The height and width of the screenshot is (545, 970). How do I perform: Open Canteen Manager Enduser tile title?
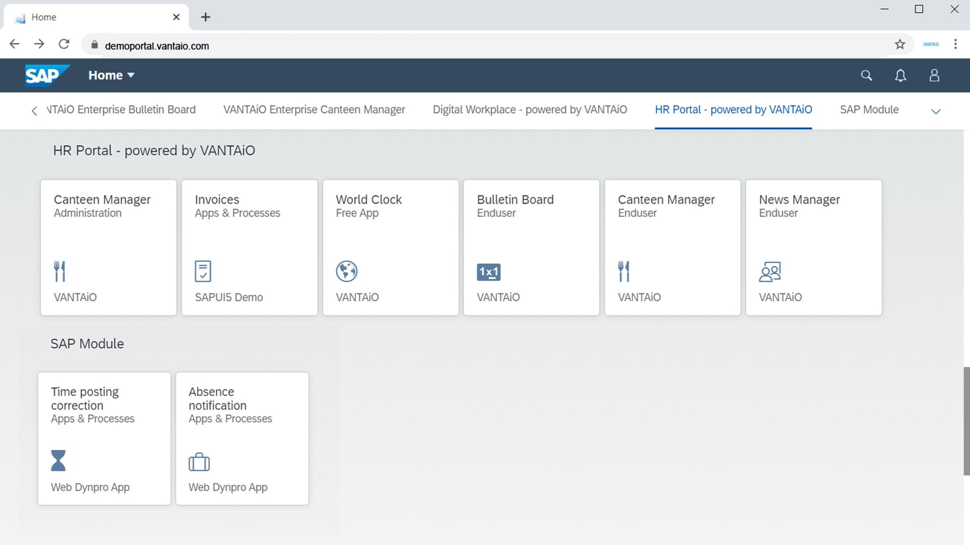(666, 199)
